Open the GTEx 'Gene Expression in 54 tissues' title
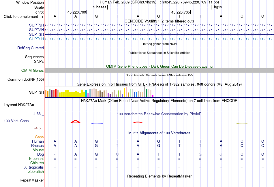The width and height of the screenshot is (274, 187). coord(159,84)
